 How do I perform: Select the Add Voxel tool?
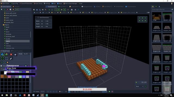tap(2, 54)
